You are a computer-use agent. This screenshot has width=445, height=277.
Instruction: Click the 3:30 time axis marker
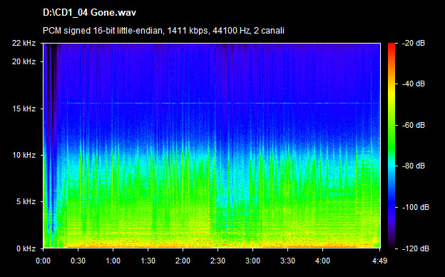(x=287, y=261)
